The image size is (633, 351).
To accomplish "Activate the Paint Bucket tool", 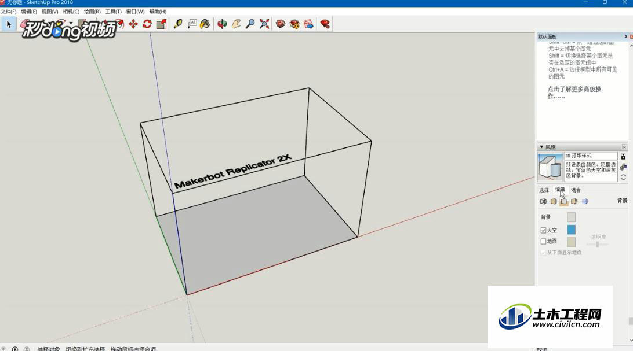I will (x=205, y=24).
